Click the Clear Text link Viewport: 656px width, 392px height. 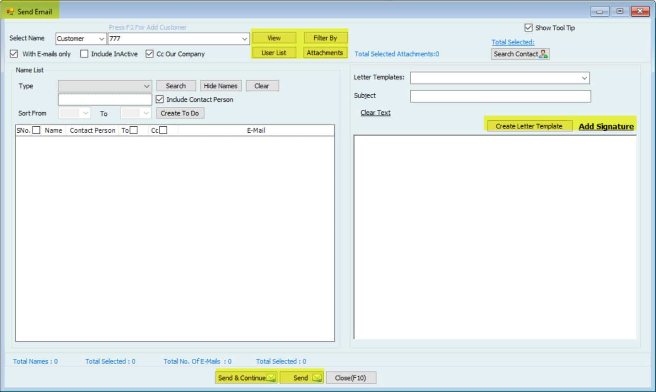tap(375, 113)
